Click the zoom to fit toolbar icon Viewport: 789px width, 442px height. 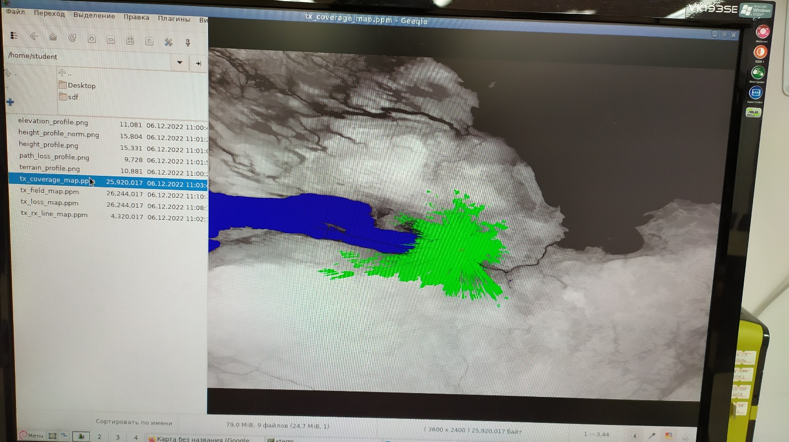pyautogui.click(x=130, y=40)
